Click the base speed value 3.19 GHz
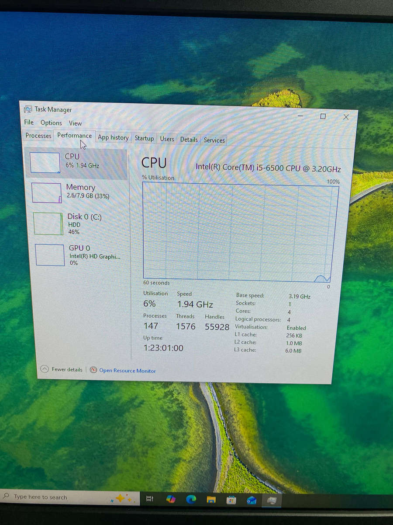Image resolution: width=393 pixels, height=525 pixels. [300, 296]
